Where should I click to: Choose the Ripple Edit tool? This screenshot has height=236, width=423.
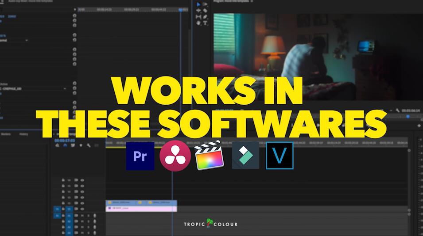[198, 11]
